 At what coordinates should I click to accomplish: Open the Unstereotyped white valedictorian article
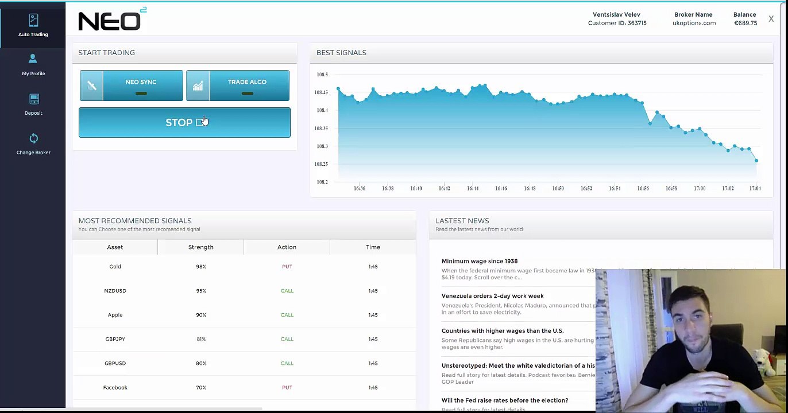coord(518,365)
